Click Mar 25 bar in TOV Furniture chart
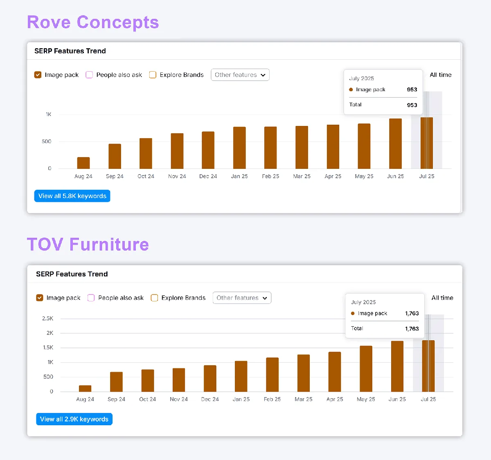The image size is (491, 460). [304, 373]
